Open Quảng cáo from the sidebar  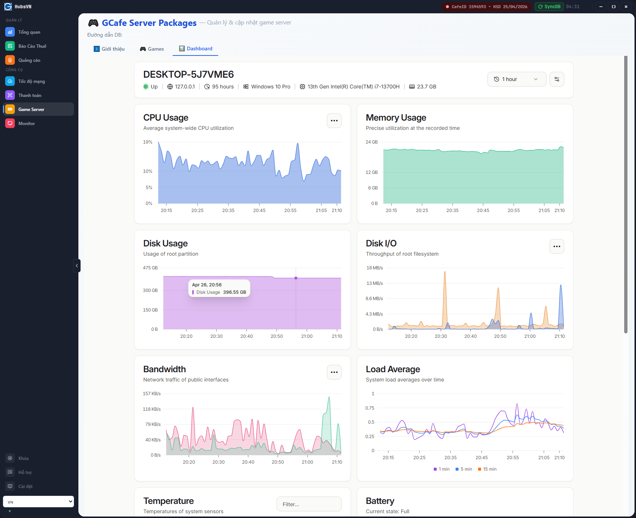(10, 60)
